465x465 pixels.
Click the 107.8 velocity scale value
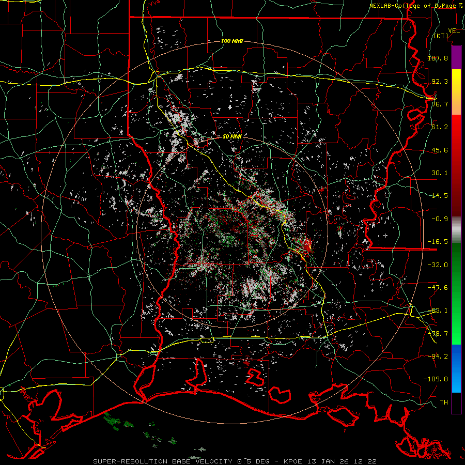438,58
